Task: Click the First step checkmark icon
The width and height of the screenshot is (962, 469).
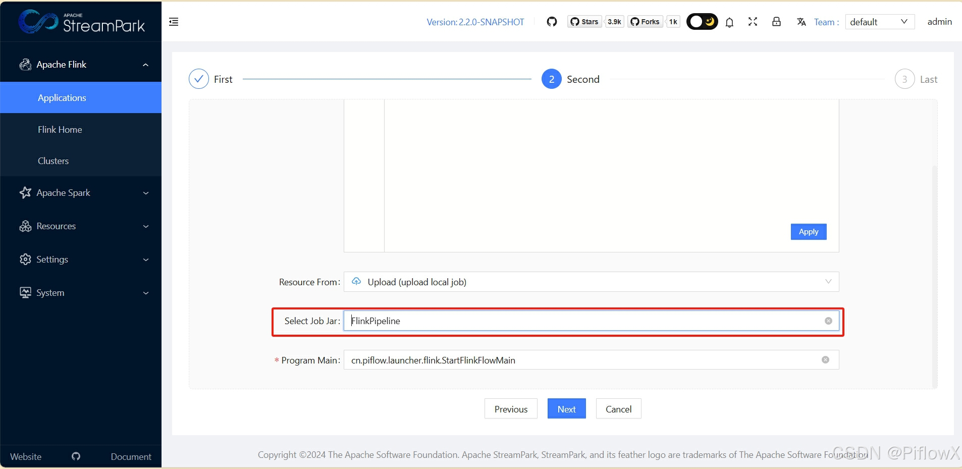Action: (199, 79)
